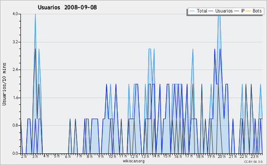Click the 'Usuarios' legend label
This screenshot has width=267, height=165.
[x=224, y=11]
